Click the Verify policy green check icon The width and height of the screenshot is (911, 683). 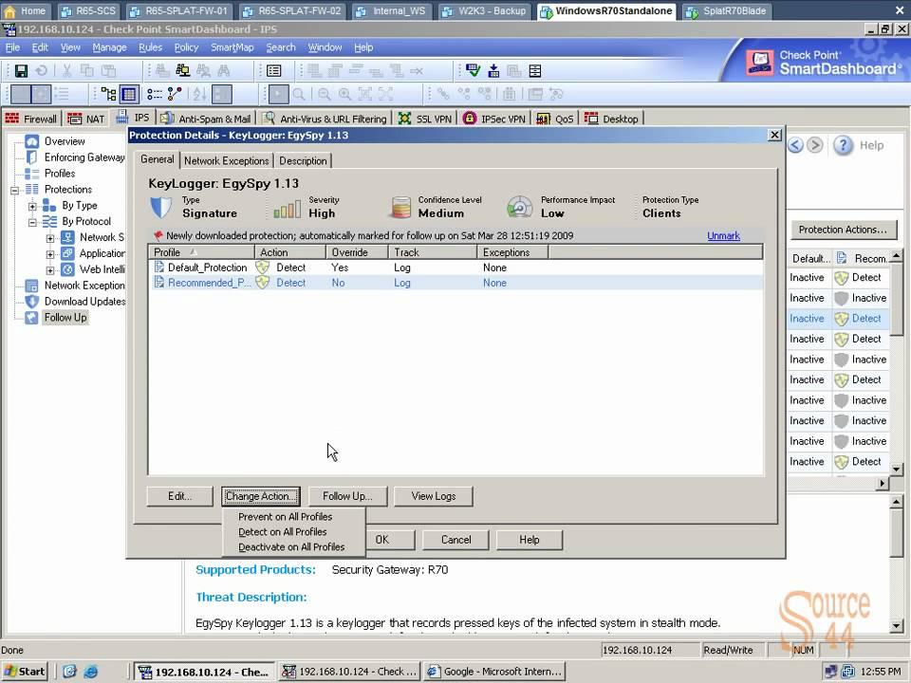coord(473,71)
